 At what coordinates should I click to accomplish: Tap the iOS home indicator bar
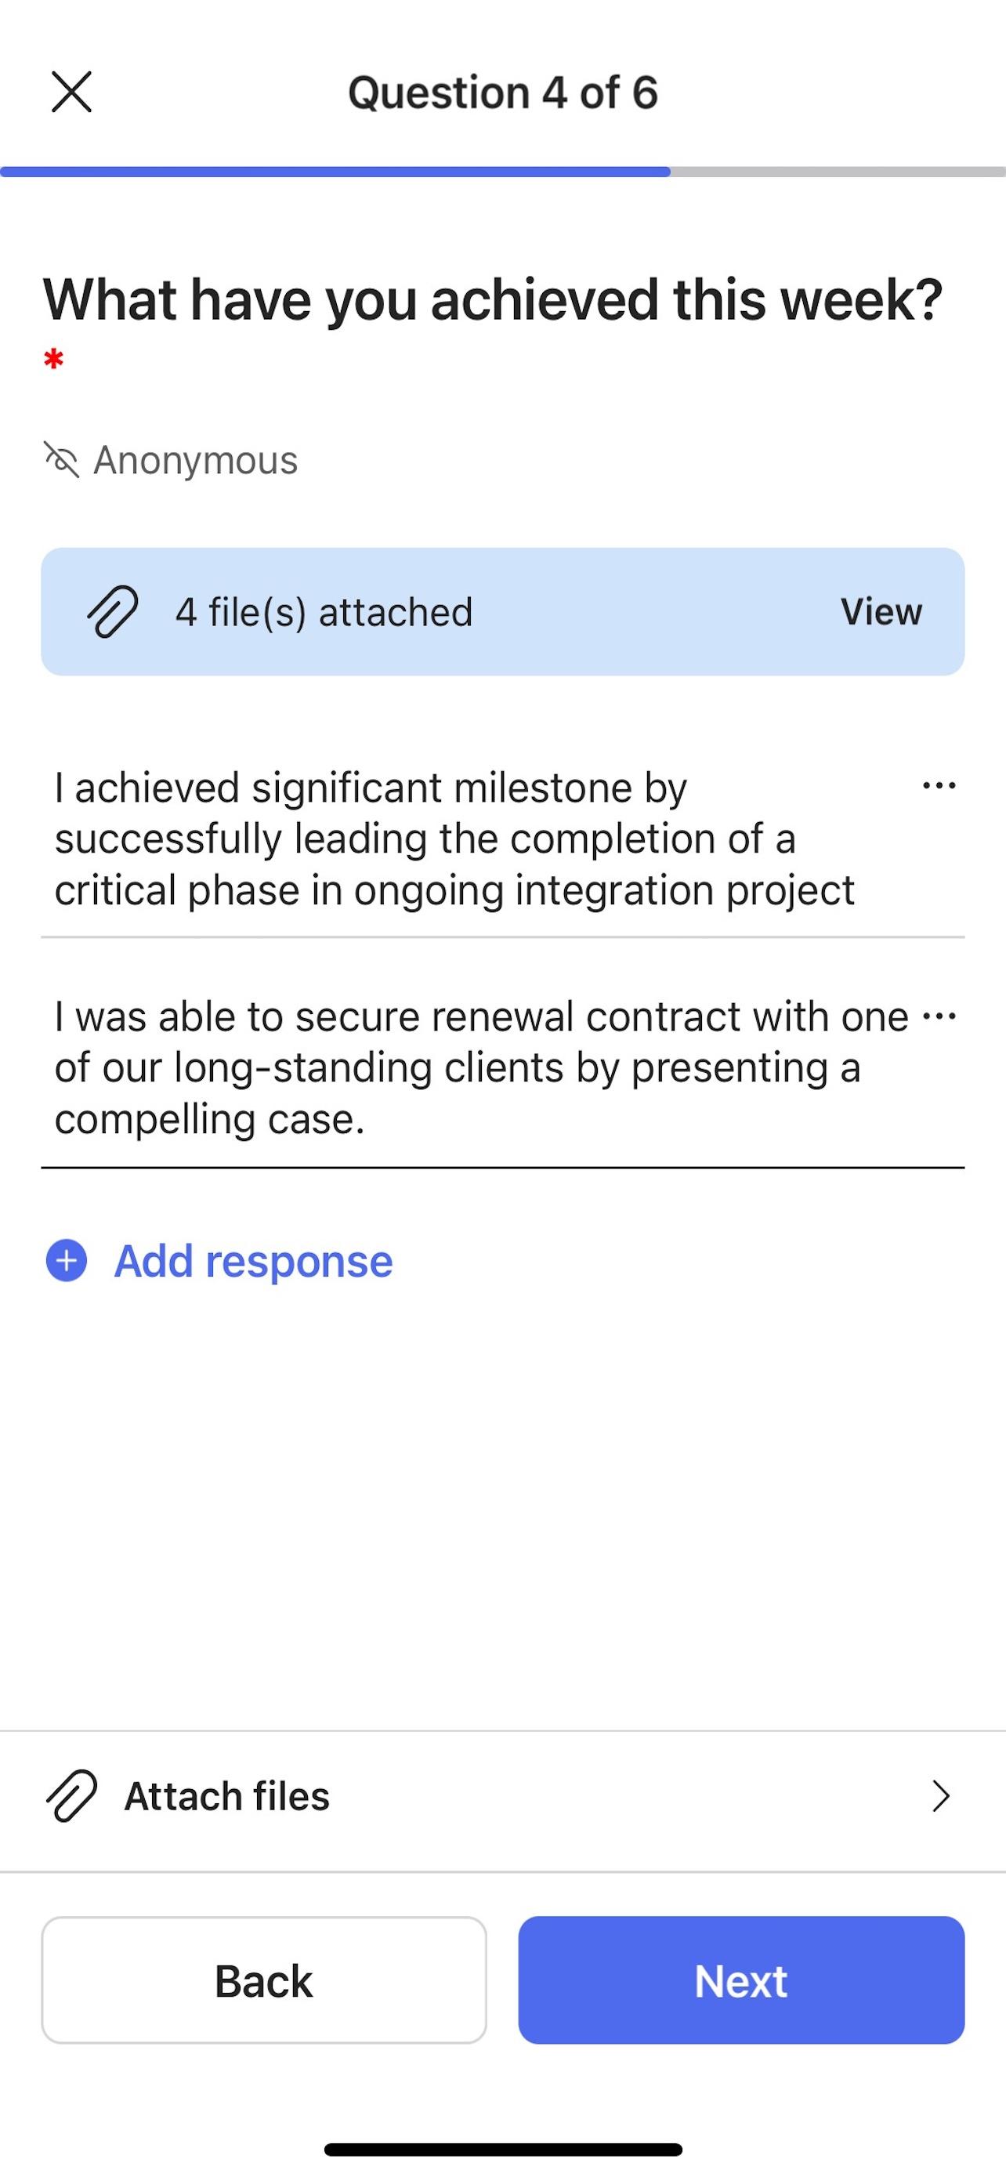click(502, 2149)
